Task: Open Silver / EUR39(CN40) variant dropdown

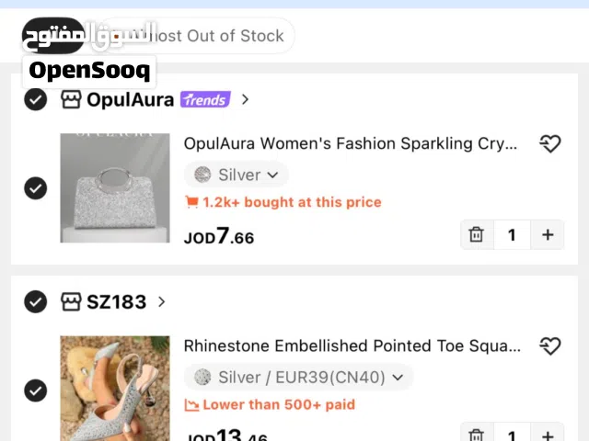Action: point(299,377)
